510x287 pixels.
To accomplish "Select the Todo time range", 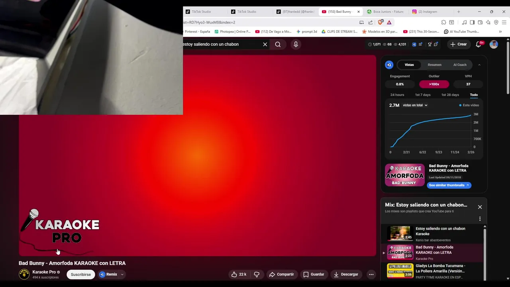I will point(474,95).
